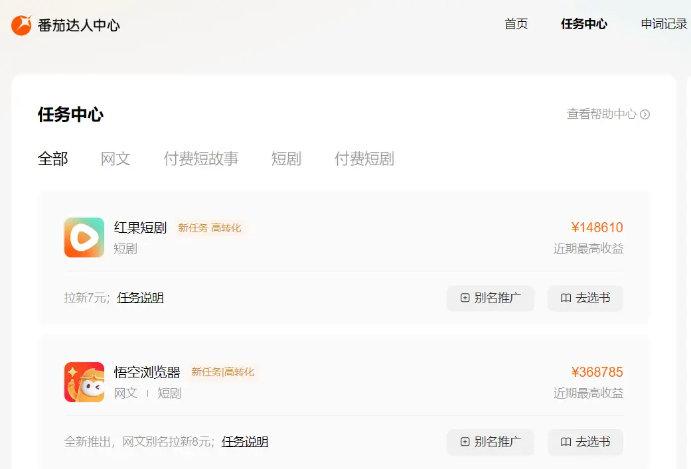Screen dimensions: 691x469
Task: Click the 短剧 category label under 悟空浏览器
Action: [169, 393]
